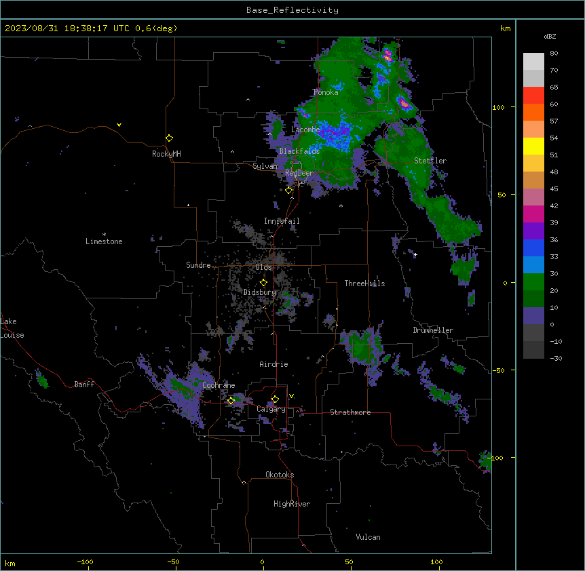Click the yellow V marker east of Calgary
The height and width of the screenshot is (571, 585).
click(x=291, y=396)
